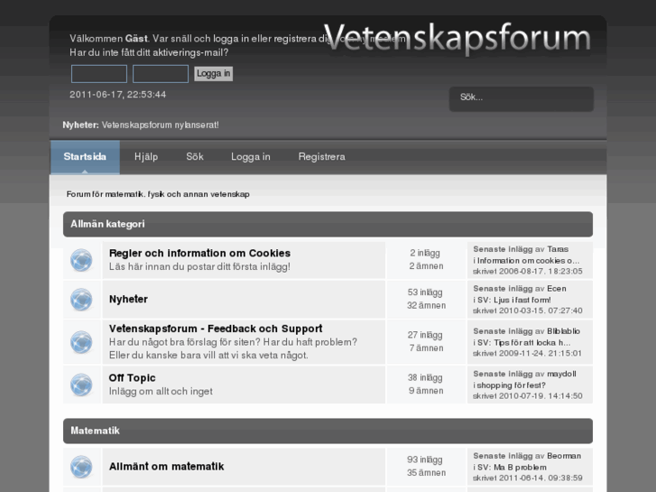Open Vetenskapsforum - Feedback och Support board
The width and height of the screenshot is (656, 492).
[x=216, y=329]
